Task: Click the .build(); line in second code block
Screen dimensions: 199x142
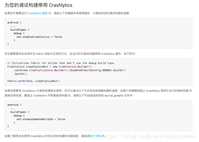Action: pyautogui.click(x=20, y=74)
